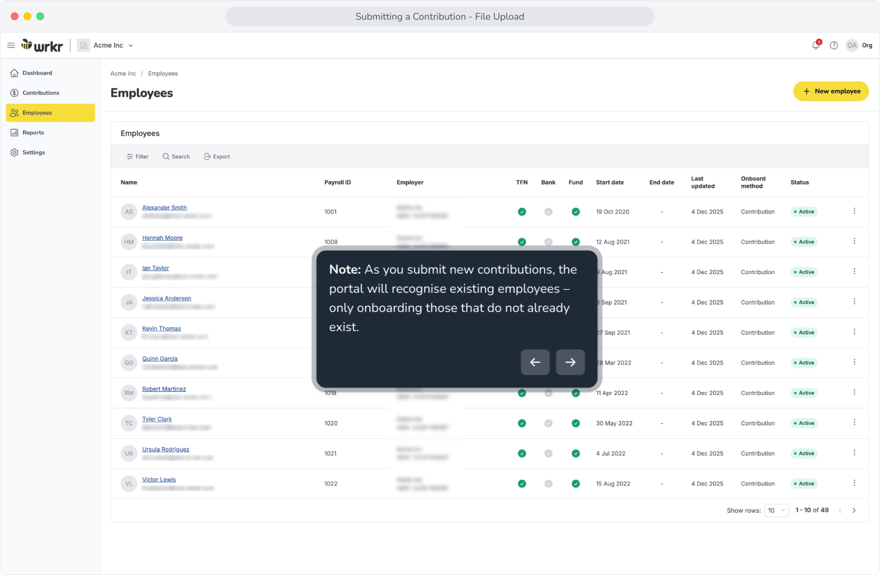Image resolution: width=880 pixels, height=575 pixels.
Task: Open row actions menu for Alexander Smith
Action: coord(854,211)
